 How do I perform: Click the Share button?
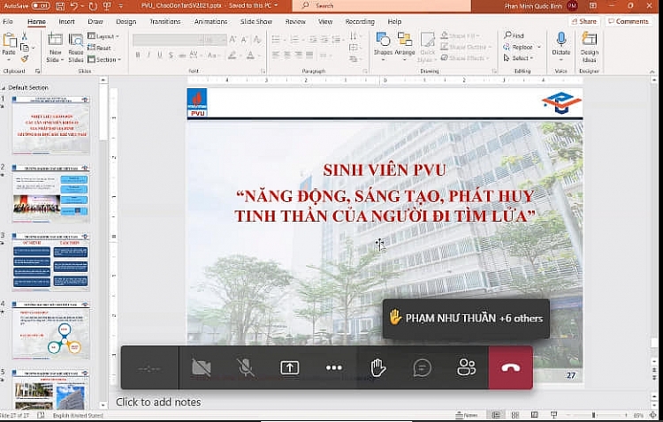pyautogui.click(x=584, y=21)
